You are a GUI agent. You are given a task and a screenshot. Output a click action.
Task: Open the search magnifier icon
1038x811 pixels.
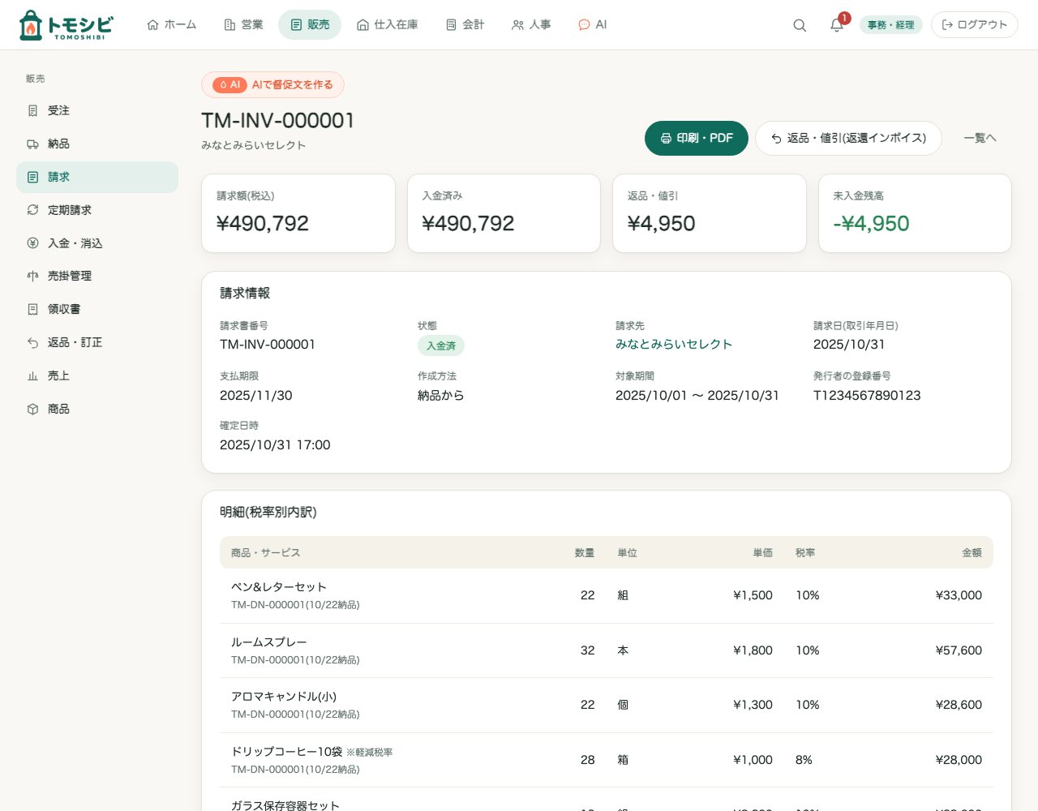[x=800, y=25]
